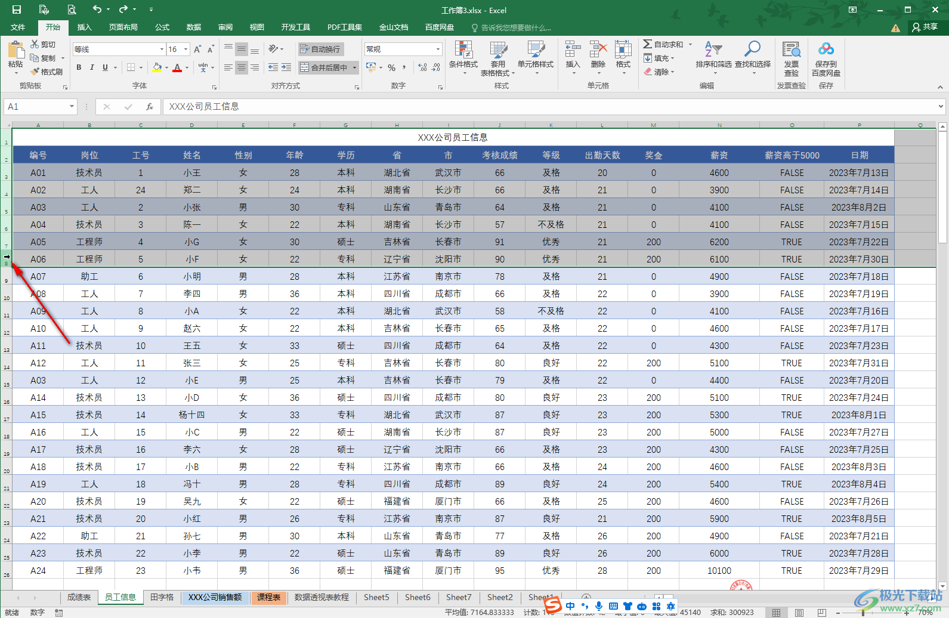This screenshot has height=618, width=949.
Task: Click the cell borders icon
Action: (131, 67)
